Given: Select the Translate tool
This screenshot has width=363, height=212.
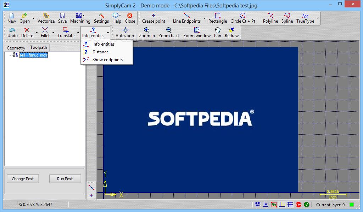Looking at the screenshot, I should [x=66, y=33].
